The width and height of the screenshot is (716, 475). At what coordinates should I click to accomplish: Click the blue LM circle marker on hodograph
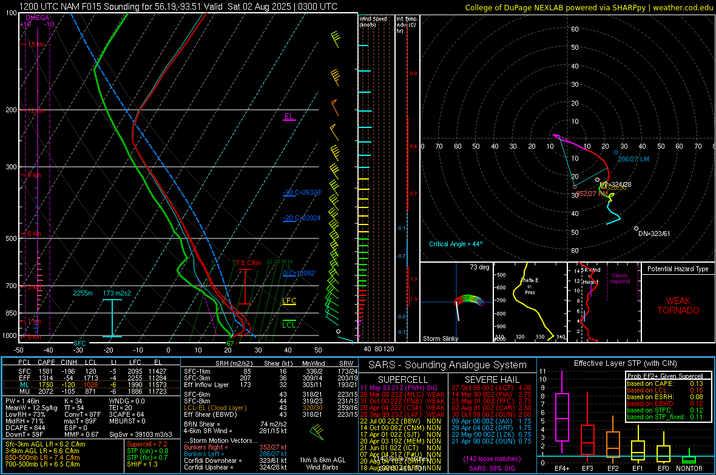pos(616,152)
